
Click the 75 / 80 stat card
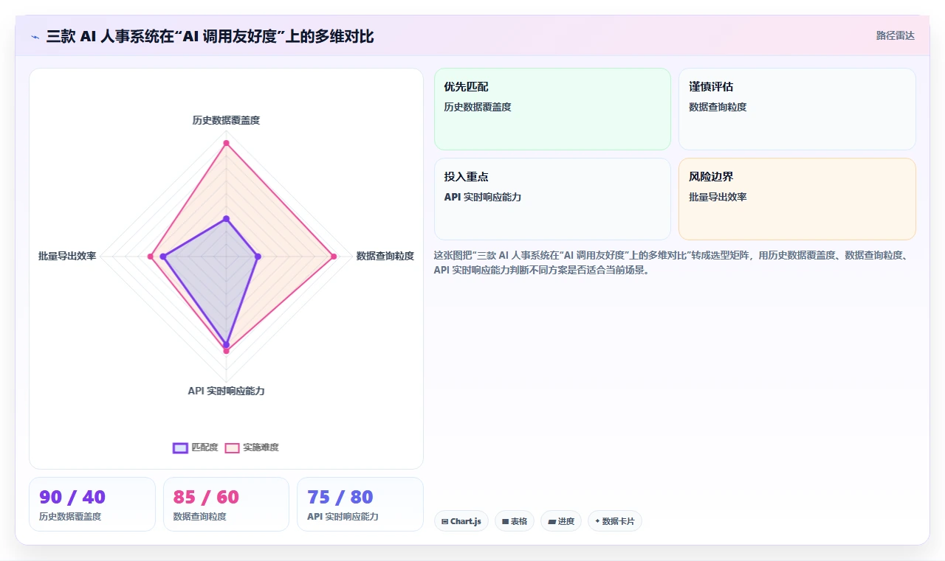click(360, 504)
